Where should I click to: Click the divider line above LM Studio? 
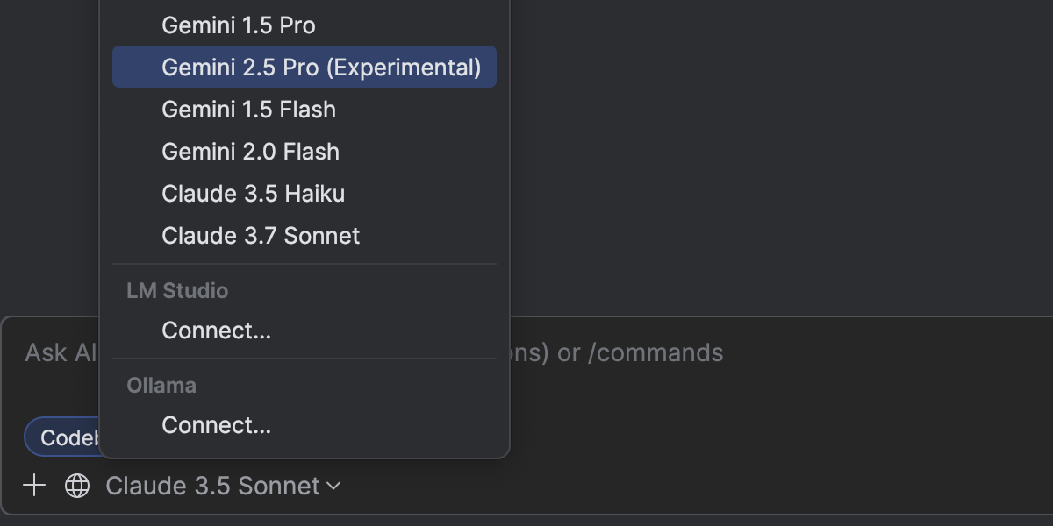pyautogui.click(x=304, y=264)
